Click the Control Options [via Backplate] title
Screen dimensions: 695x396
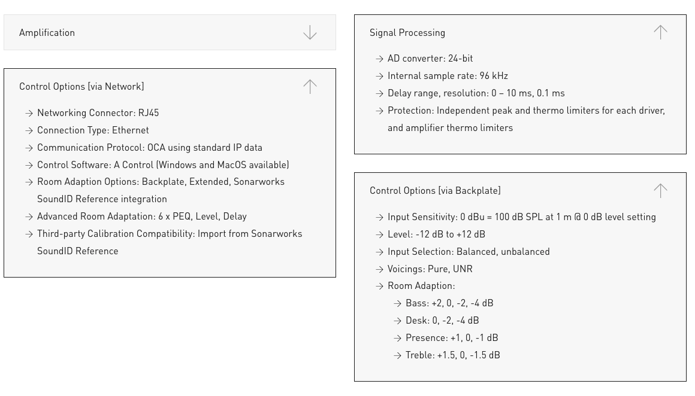click(x=435, y=191)
